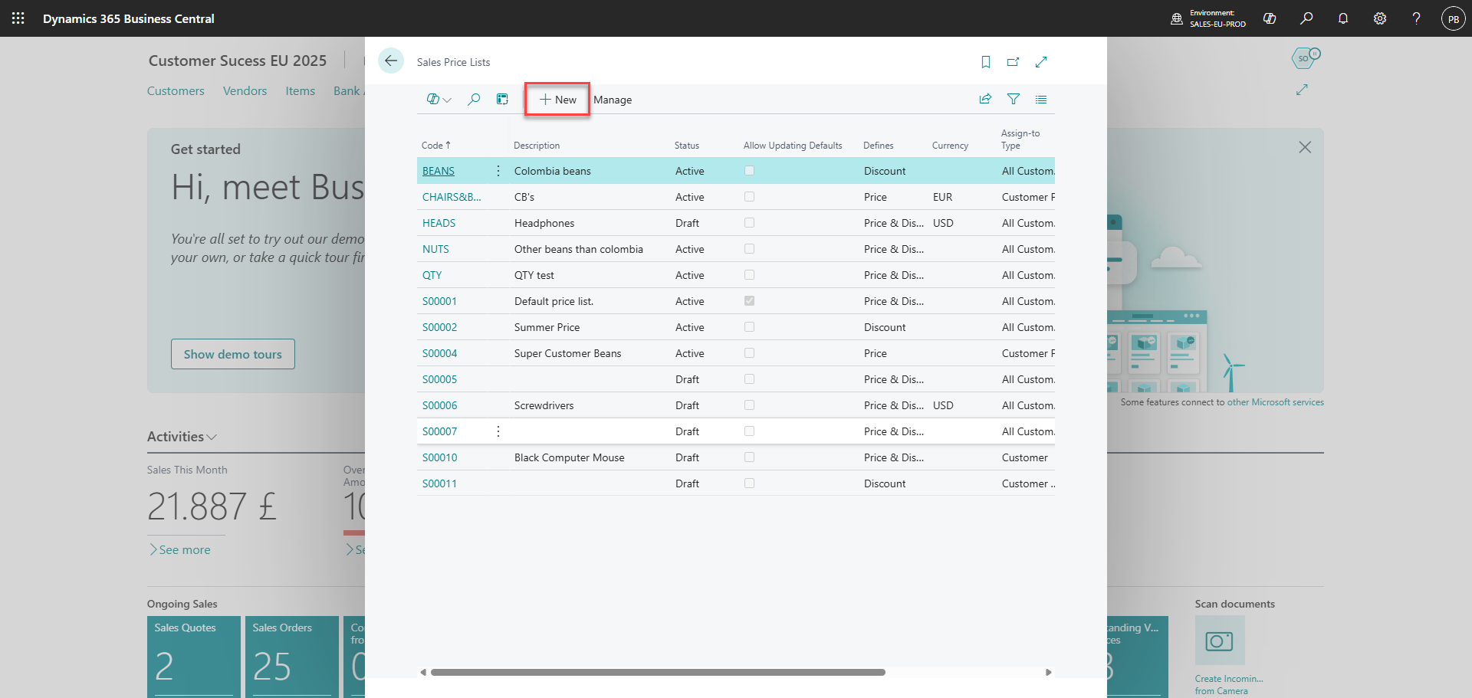Open the Items navigation item
Screen dimensions: 1472x698
click(x=300, y=90)
